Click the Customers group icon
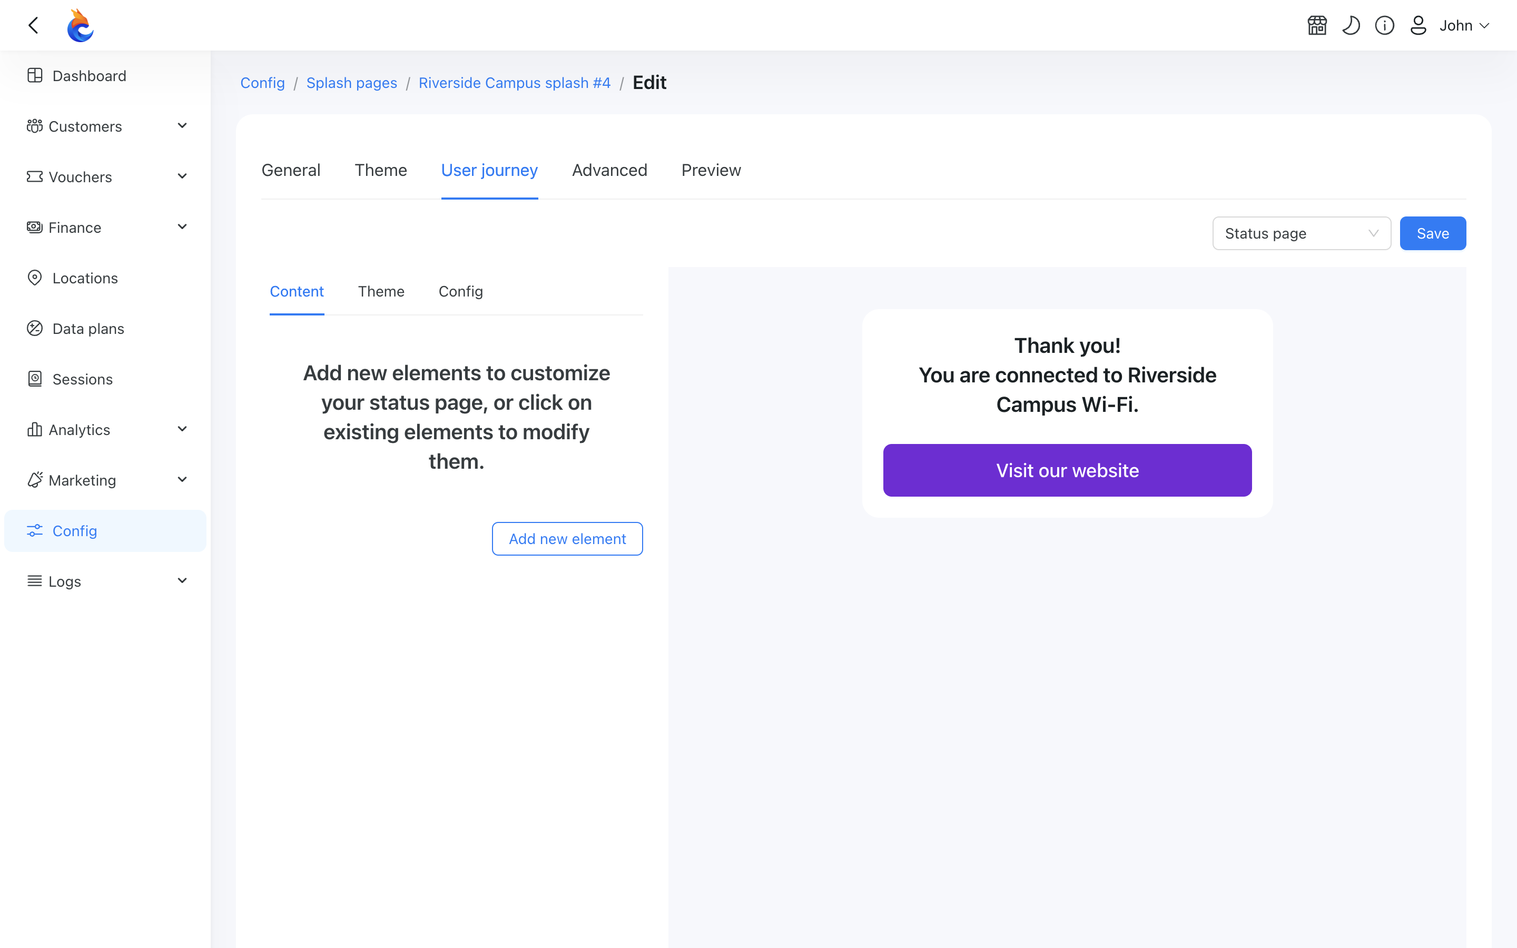 click(34, 126)
